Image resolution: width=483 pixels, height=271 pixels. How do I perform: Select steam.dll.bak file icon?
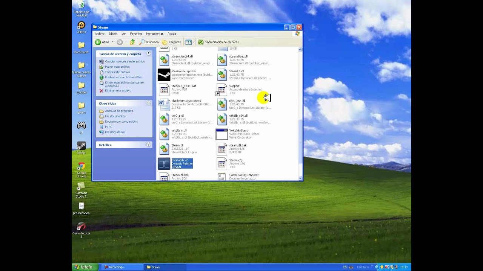(222, 149)
